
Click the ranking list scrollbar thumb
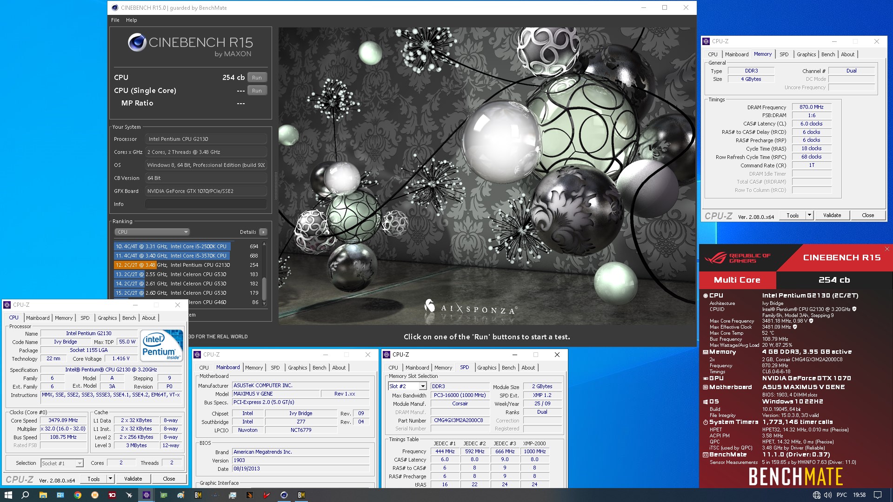pos(264,289)
